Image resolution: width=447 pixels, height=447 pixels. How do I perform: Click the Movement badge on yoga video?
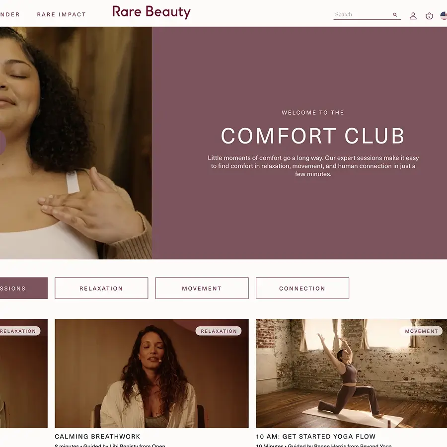pyautogui.click(x=421, y=331)
